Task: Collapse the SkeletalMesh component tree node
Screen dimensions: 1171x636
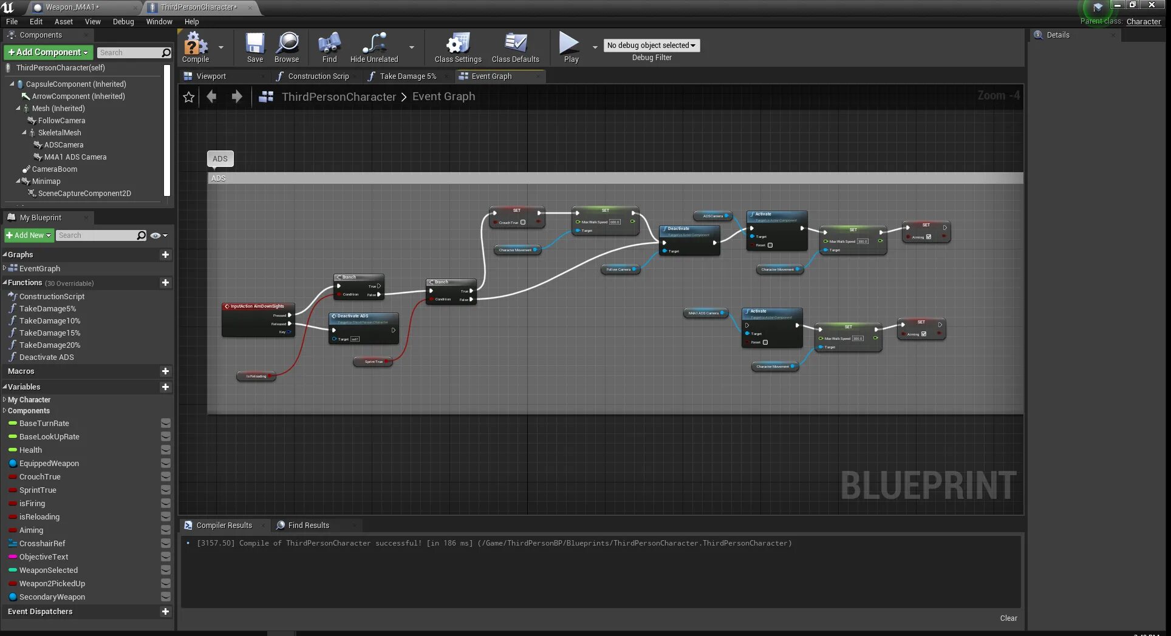Action: pos(24,133)
